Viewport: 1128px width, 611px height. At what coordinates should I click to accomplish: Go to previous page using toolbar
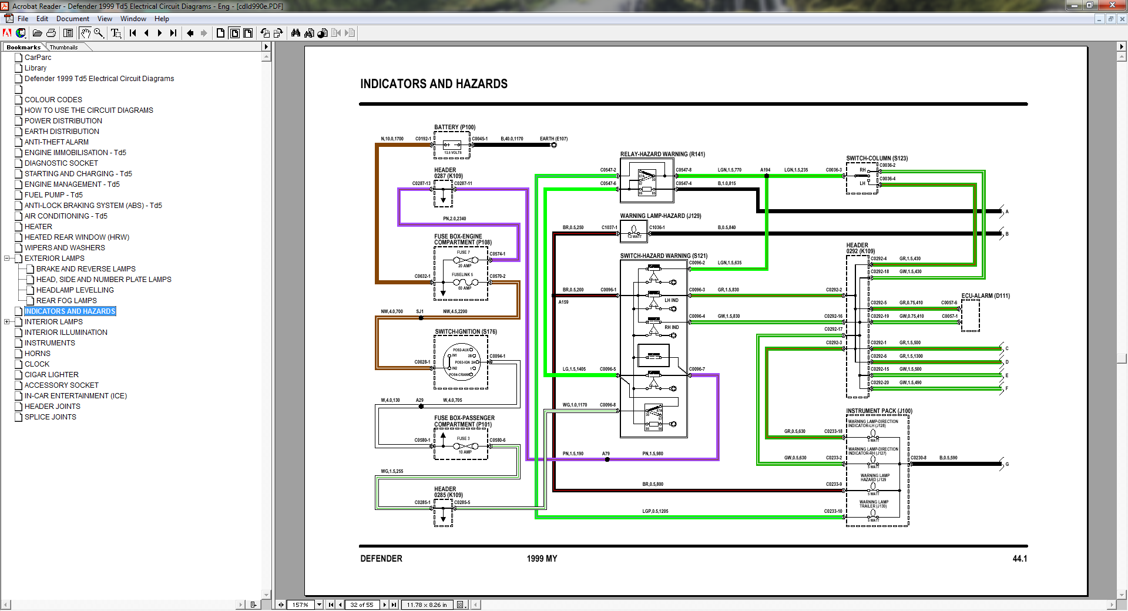point(146,33)
